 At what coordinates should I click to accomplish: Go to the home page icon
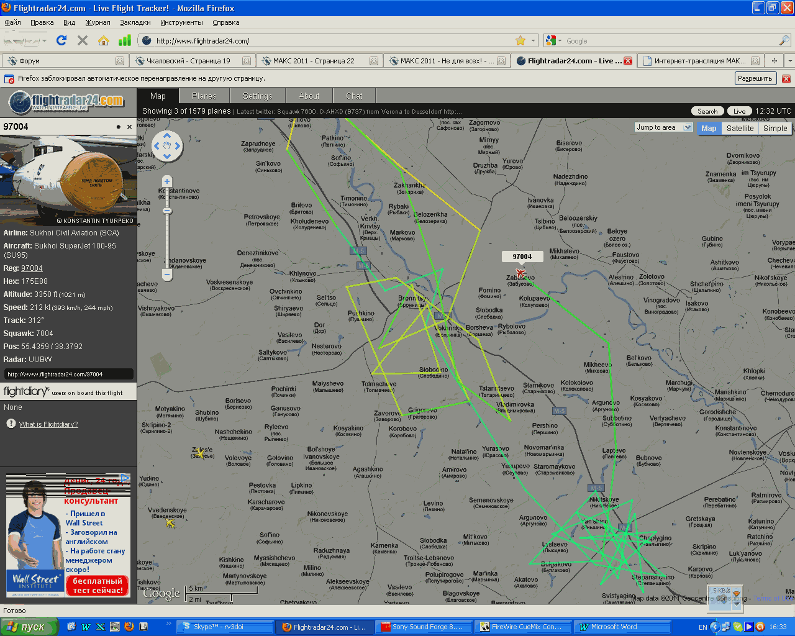click(104, 40)
